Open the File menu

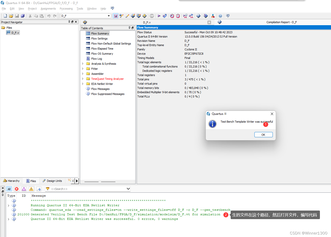(4, 9)
